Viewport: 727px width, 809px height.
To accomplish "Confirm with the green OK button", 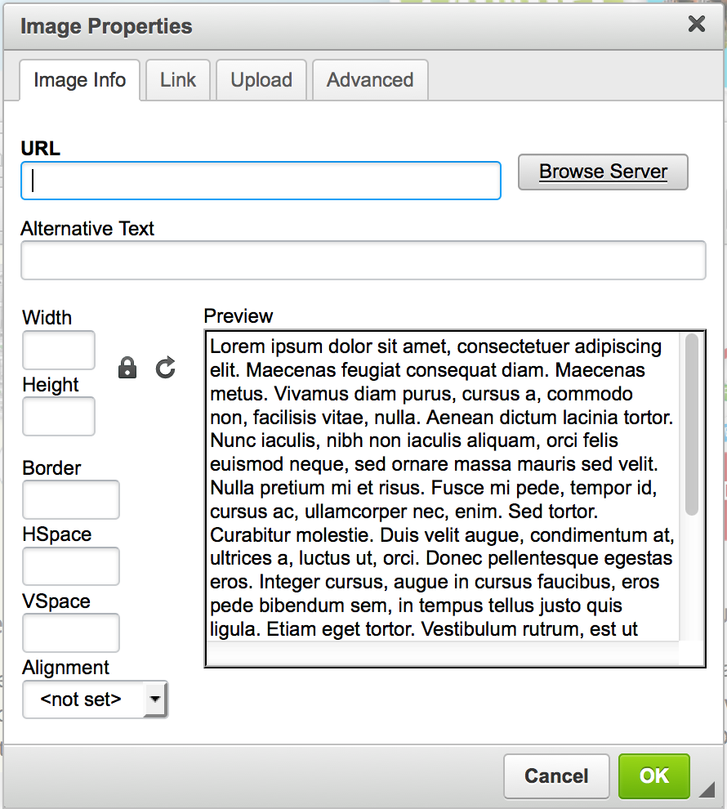I will click(x=654, y=776).
